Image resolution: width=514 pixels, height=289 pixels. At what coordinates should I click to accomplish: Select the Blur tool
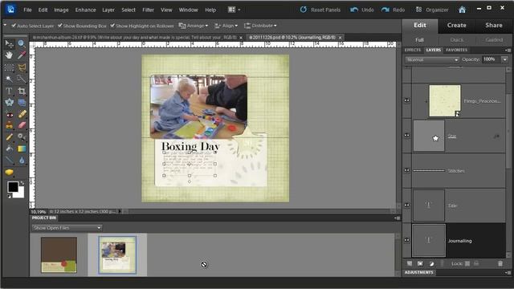pyautogui.click(x=22, y=161)
